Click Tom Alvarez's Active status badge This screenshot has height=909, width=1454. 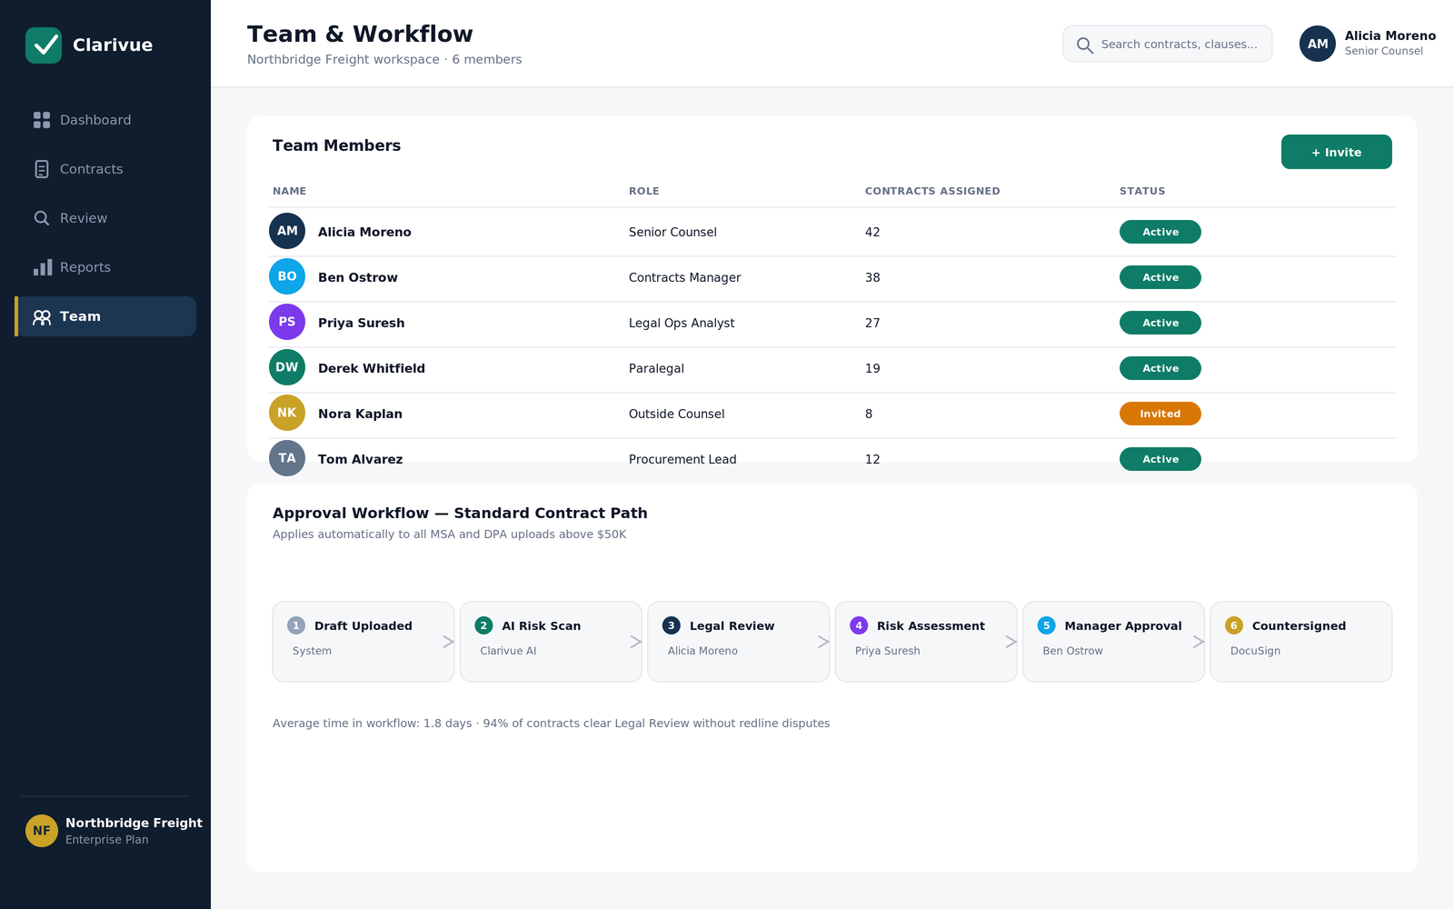pos(1160,459)
